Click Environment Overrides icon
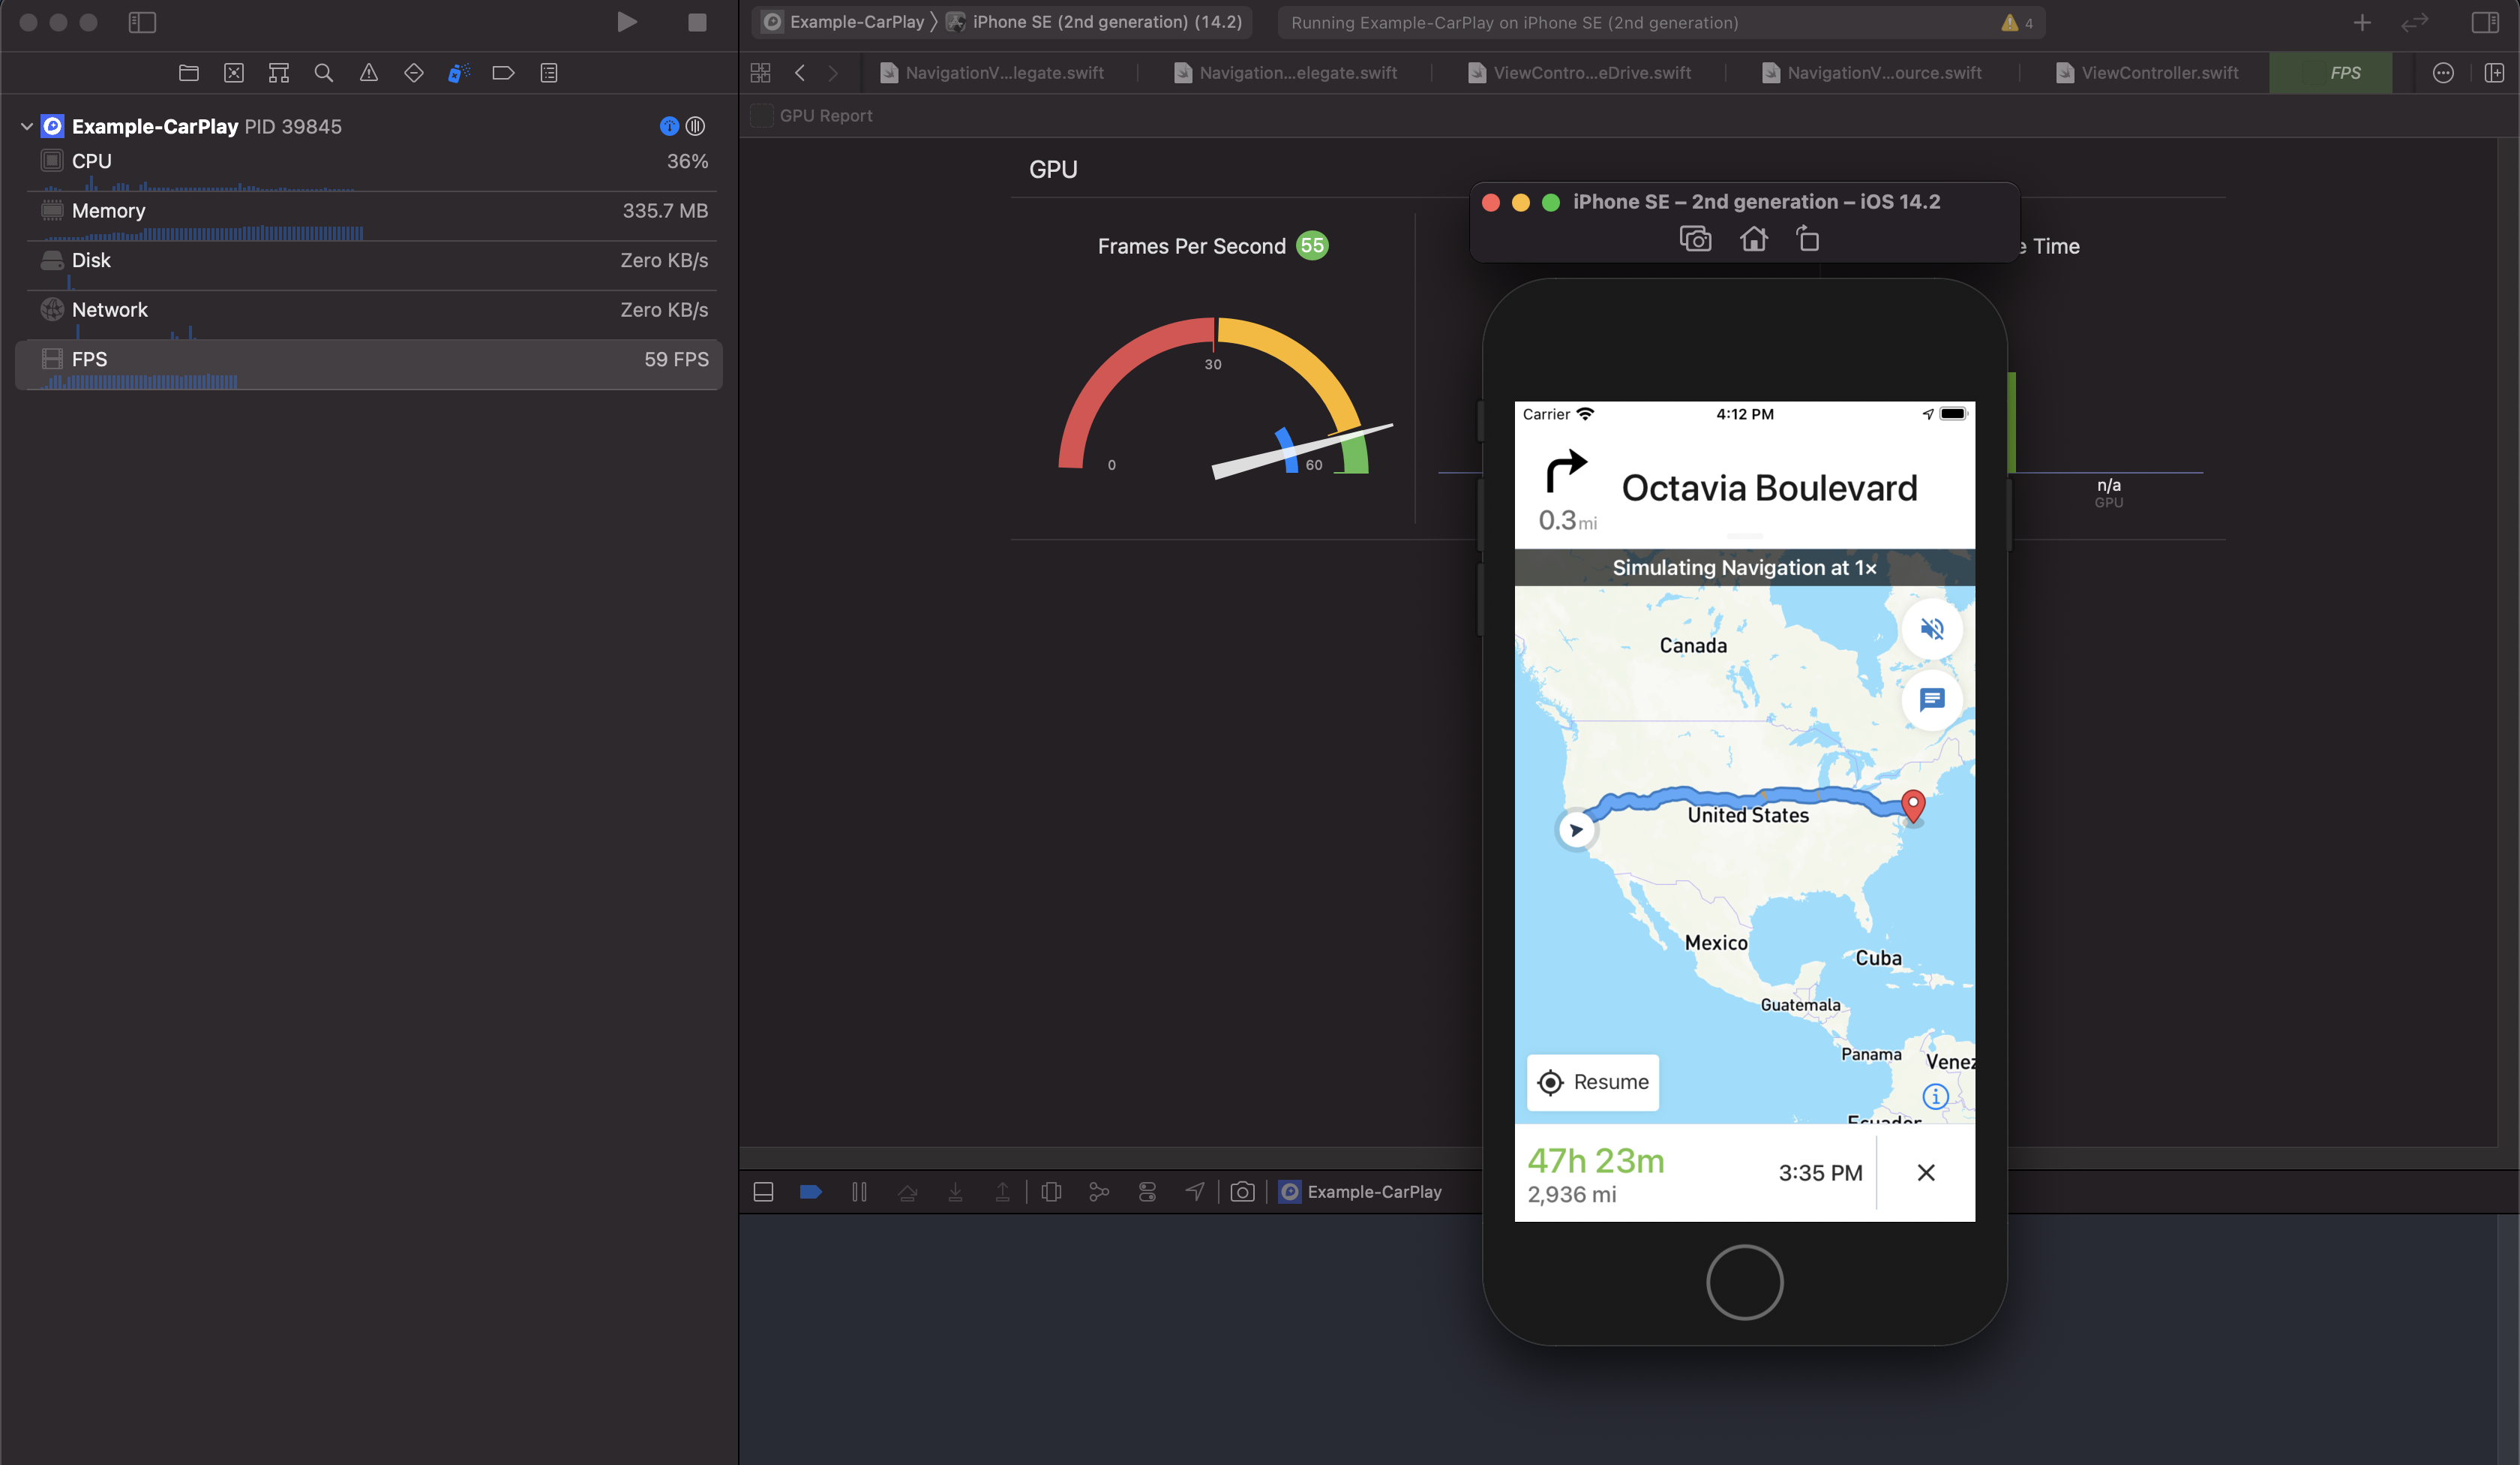2520x1465 pixels. 1147,1192
